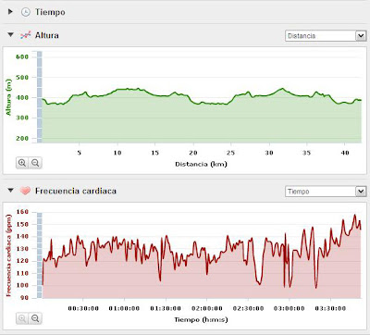Click the Distancia dropdown arrow button

(x=361, y=36)
